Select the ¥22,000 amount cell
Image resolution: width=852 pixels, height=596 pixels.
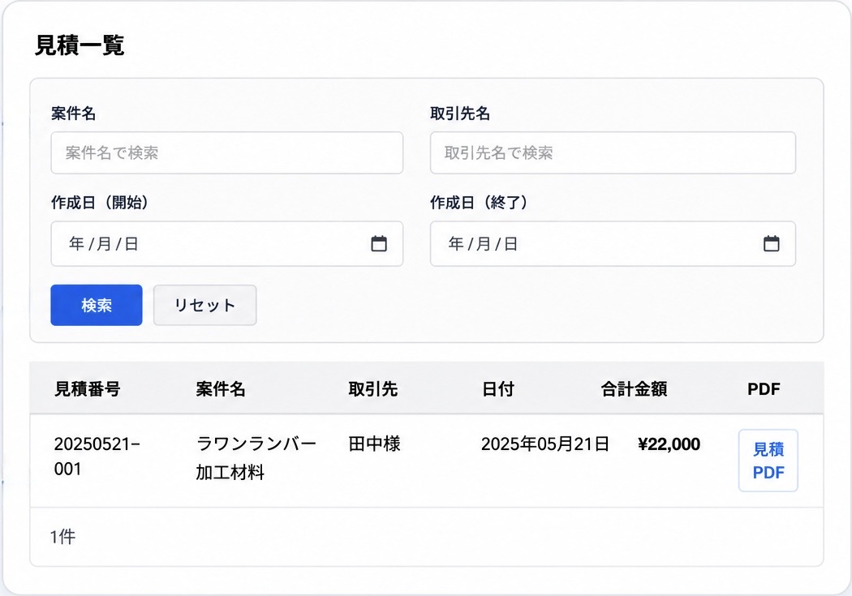669,444
